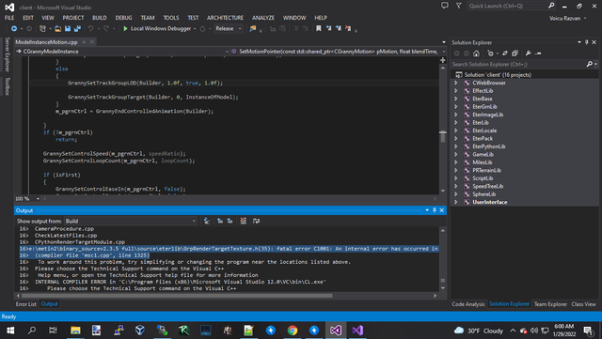Image resolution: width=602 pixels, height=339 pixels.
Task: Toggle bookmark with the bookmark icon
Action: pyautogui.click(x=318, y=29)
